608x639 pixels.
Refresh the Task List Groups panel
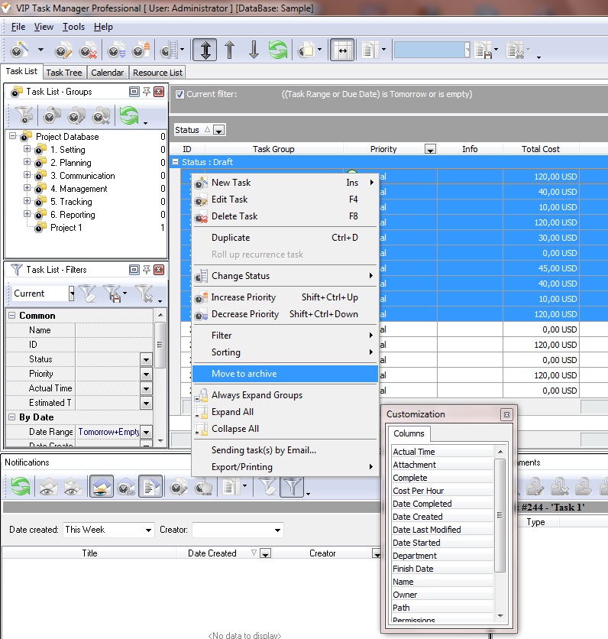[128, 116]
